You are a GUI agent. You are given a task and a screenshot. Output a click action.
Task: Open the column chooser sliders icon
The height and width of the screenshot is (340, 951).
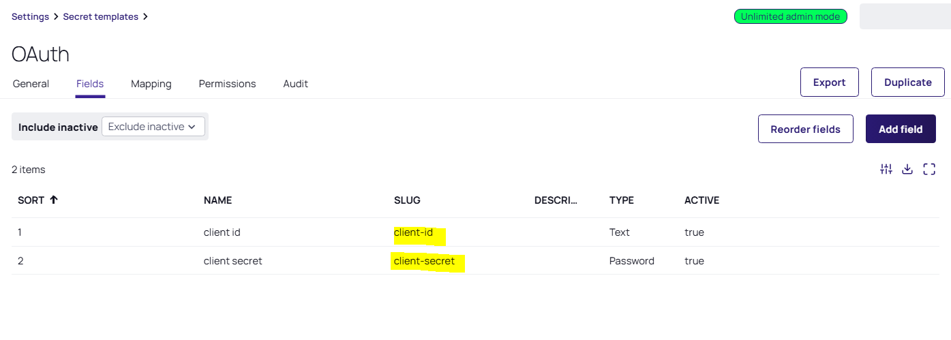[886, 170]
